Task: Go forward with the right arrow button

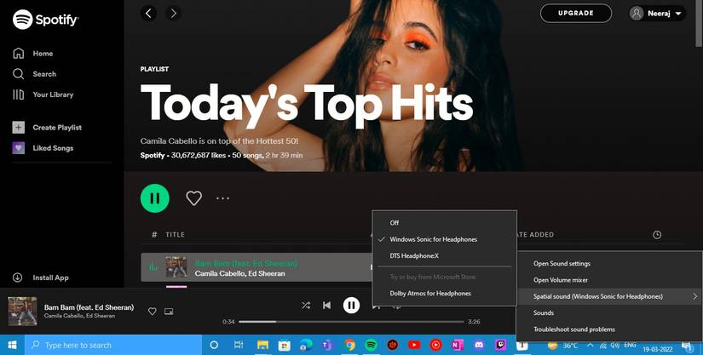Action: [x=174, y=14]
